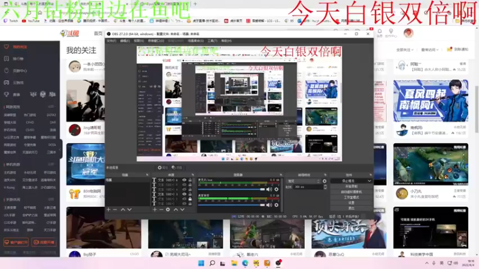The width and height of the screenshot is (479, 269).
Task: Click 退出 button in OBS controls
Action: click(x=351, y=208)
